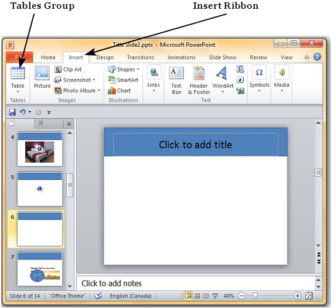331x308 pixels.
Task: Insert a Picture from file
Action: click(42, 77)
